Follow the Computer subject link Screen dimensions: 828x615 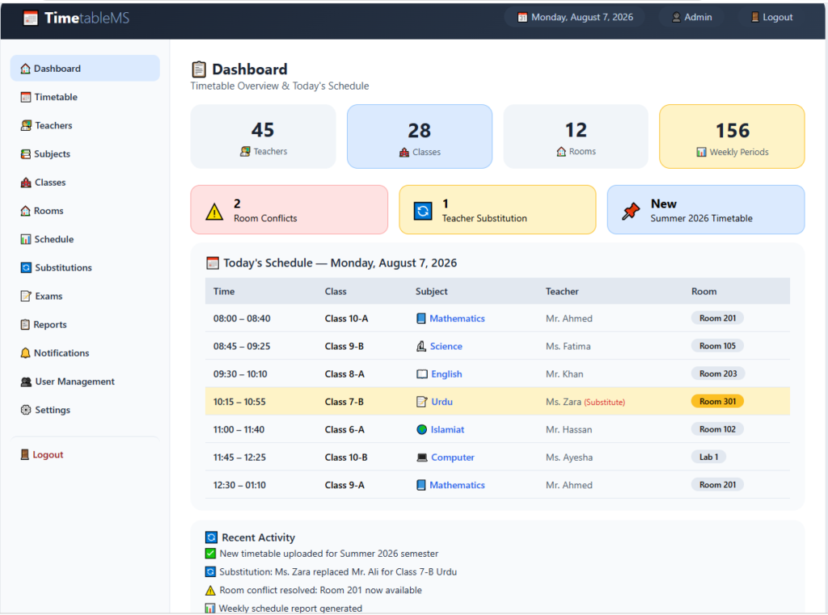(453, 457)
